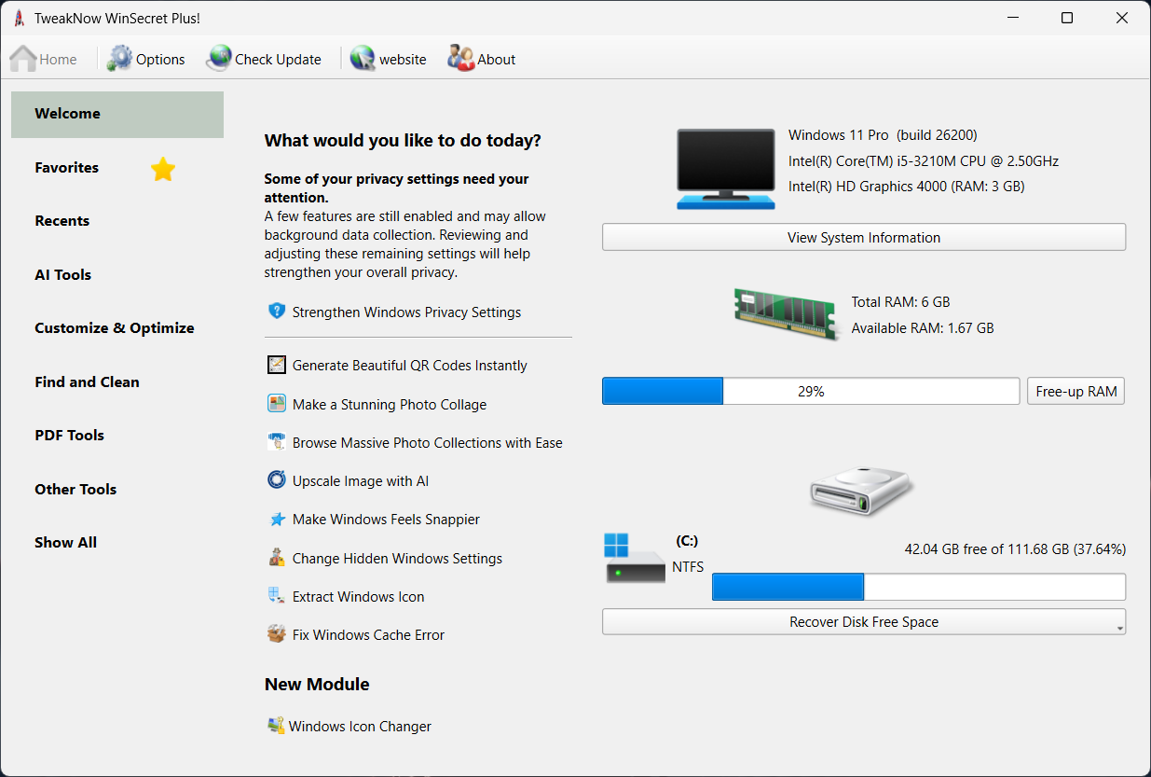Open Windows Icon Changer module link

(x=361, y=727)
